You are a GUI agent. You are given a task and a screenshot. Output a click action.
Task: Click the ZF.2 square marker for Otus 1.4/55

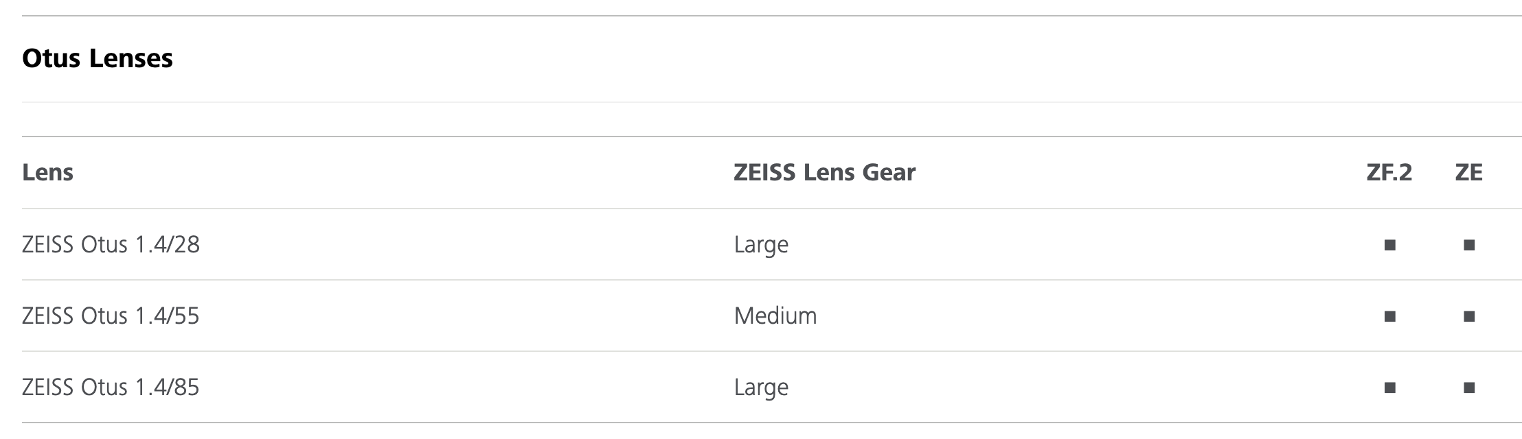coord(1389,316)
